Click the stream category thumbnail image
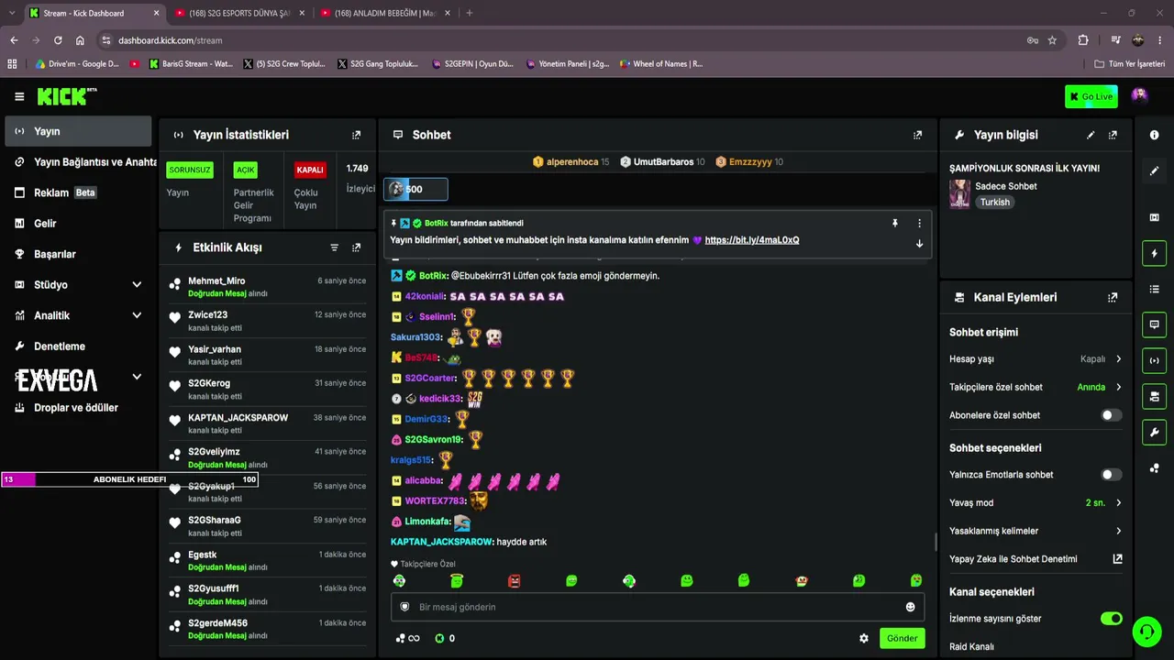Screen dimensions: 1174x660 pyautogui.click(x=959, y=193)
